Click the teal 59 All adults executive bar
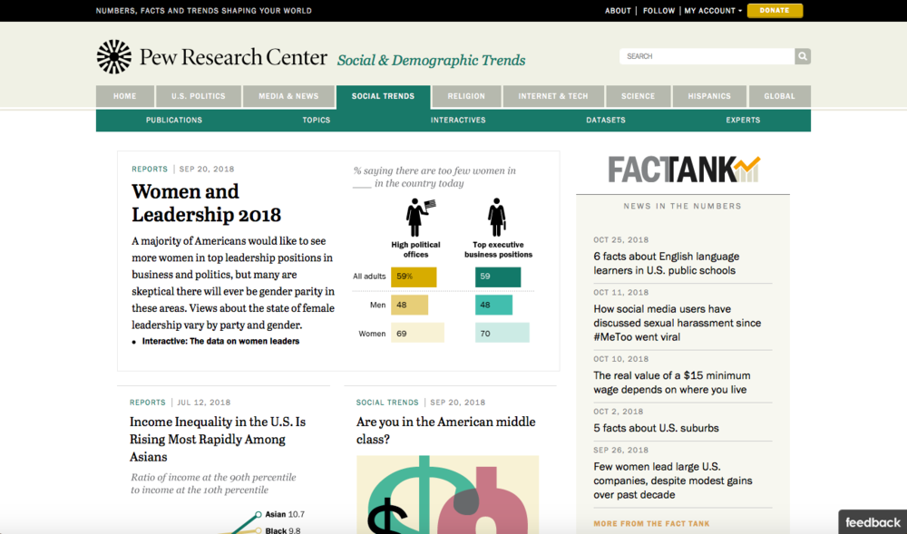The image size is (907, 534). pyautogui.click(x=498, y=277)
